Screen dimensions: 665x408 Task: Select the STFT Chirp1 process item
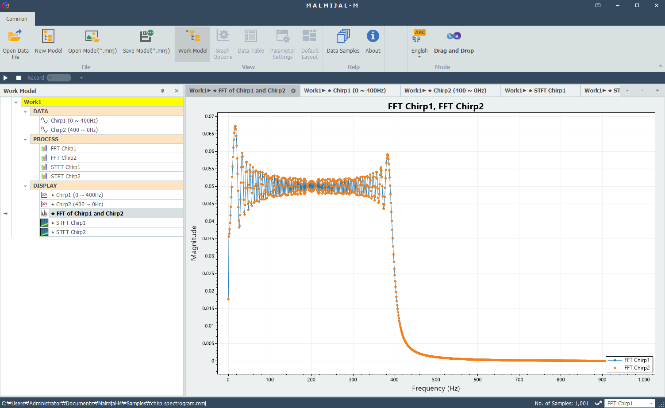pos(111,167)
